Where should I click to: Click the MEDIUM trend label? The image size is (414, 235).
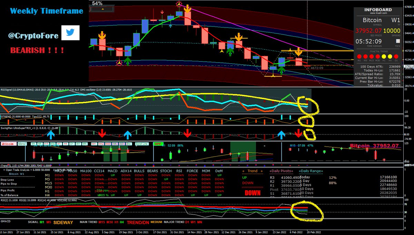point(156,223)
